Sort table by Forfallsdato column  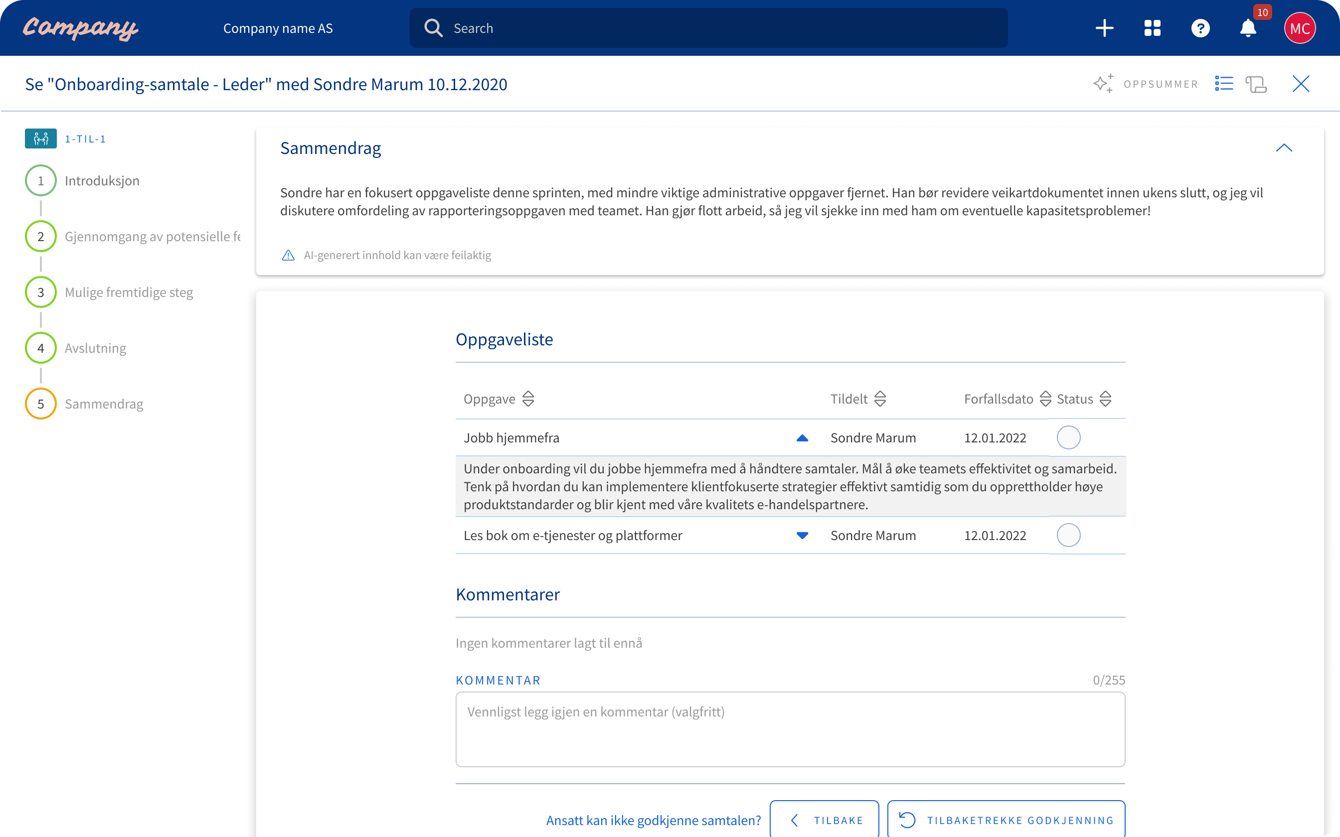pos(1045,399)
